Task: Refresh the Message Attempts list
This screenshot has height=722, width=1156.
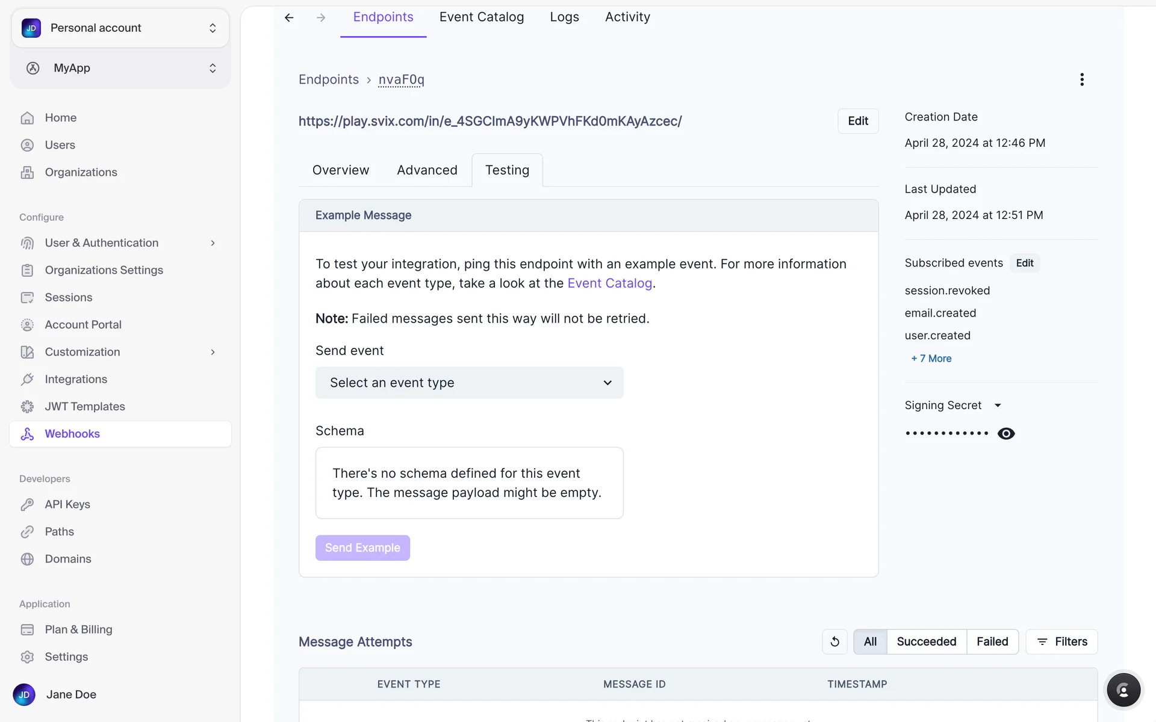Action: (x=834, y=641)
